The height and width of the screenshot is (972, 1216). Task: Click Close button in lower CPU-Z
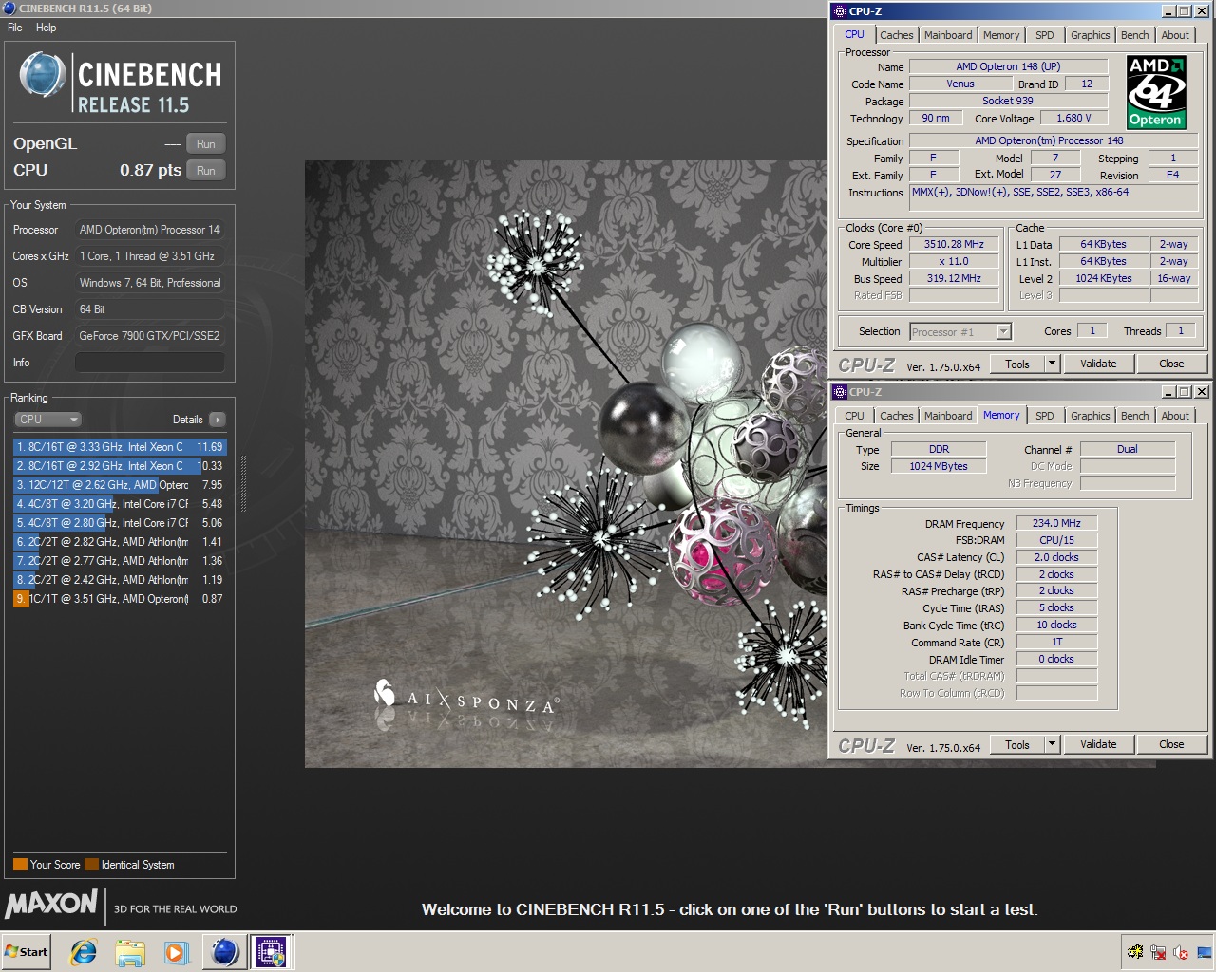[x=1171, y=744]
